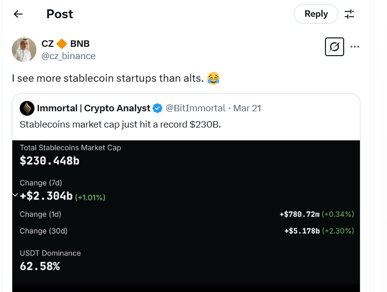The width and height of the screenshot is (387, 292).
Task: Open the Mar 21 timestamp link
Action: click(248, 108)
